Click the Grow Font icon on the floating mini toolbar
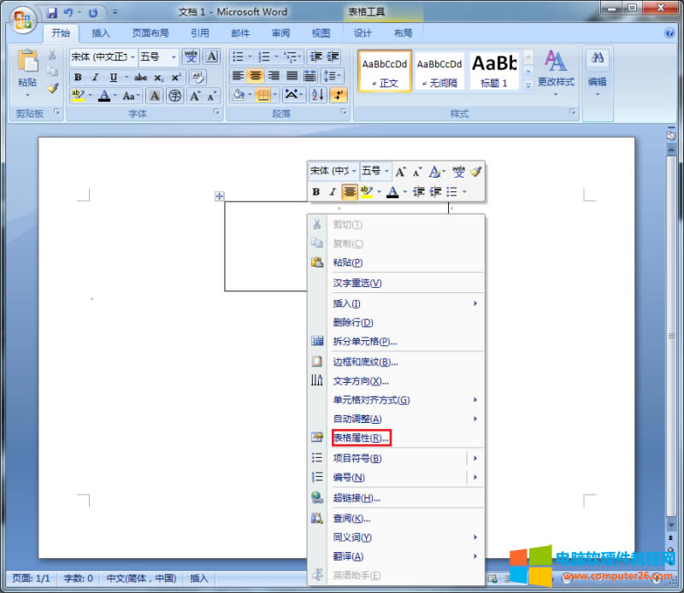Image resolution: width=684 pixels, height=593 pixels. (x=399, y=172)
